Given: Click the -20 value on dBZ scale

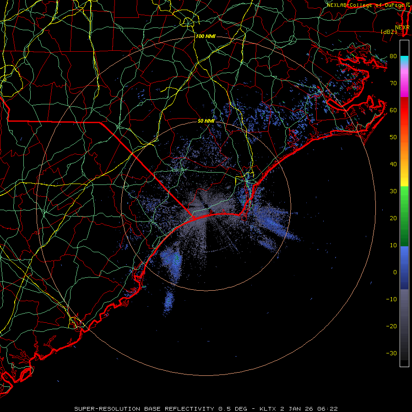Looking at the screenshot, I should (x=391, y=326).
